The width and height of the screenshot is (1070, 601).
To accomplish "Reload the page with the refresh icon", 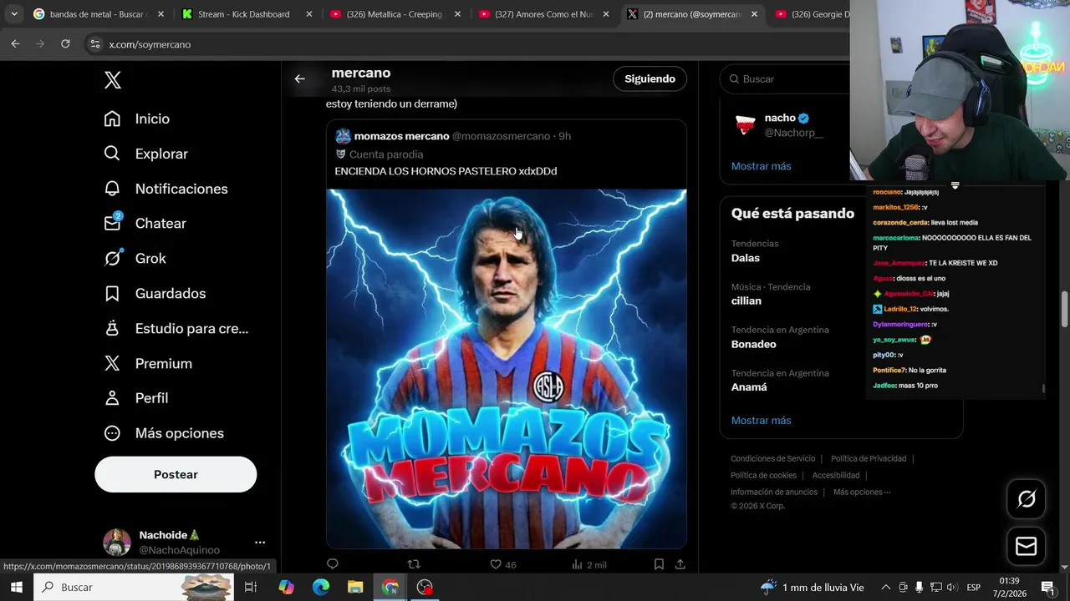I will click(x=65, y=44).
